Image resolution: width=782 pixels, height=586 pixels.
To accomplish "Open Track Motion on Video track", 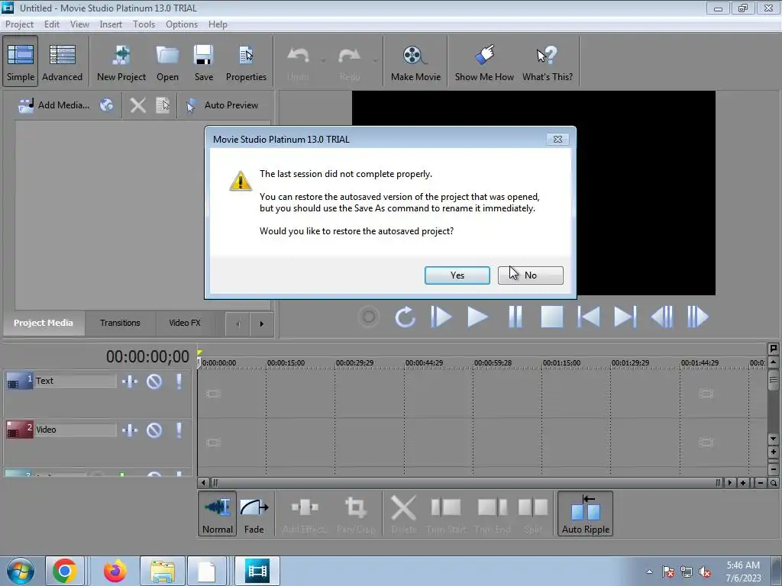I will point(130,430).
